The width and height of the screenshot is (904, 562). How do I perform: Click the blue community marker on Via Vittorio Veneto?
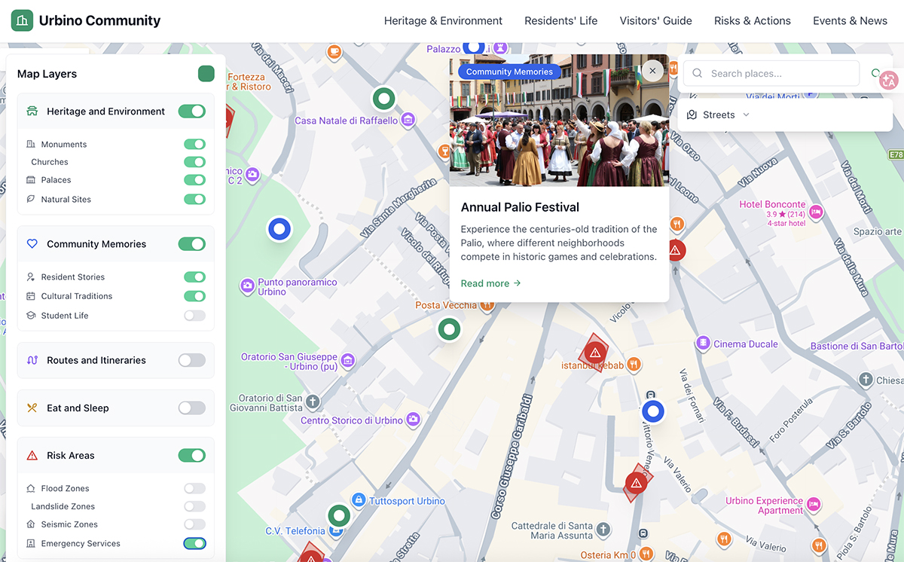tap(653, 411)
